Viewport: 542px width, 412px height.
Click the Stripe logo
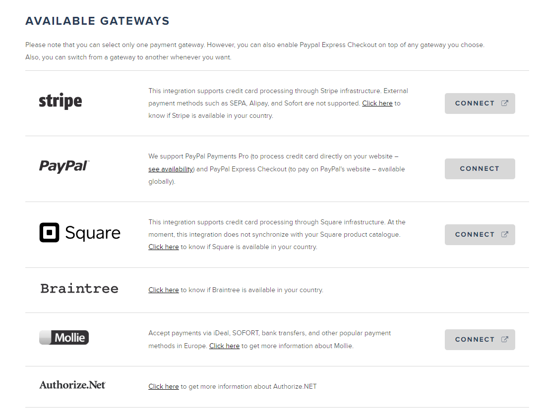(x=60, y=101)
